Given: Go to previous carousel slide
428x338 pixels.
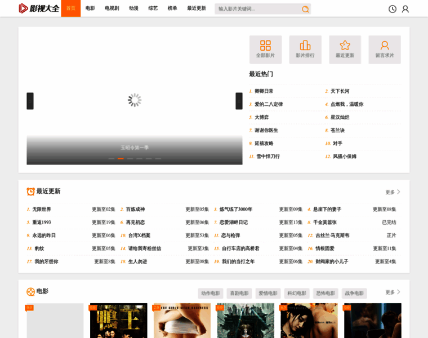Looking at the screenshot, I should click(x=30, y=101).
